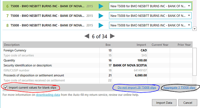This screenshot has width=200, height=108.
Task: Click the slip list scroll-down arrow
Action: point(194,29)
